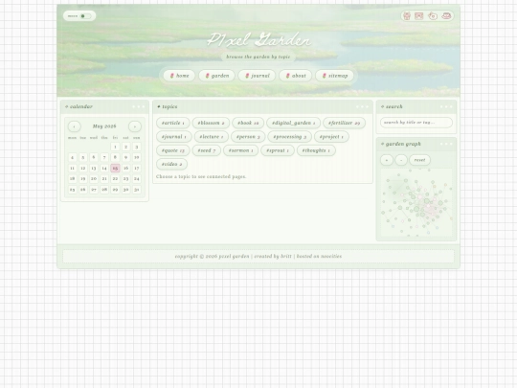Select May 31 in the calendar
This screenshot has width=517, height=388.
[137, 190]
